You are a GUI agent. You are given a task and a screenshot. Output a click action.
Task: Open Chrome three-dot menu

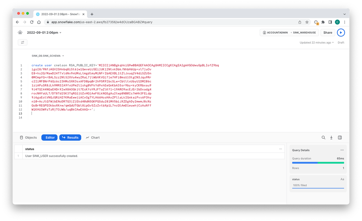[x=345, y=22]
